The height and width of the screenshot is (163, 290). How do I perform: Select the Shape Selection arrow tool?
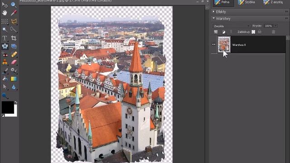[x=5, y=87]
